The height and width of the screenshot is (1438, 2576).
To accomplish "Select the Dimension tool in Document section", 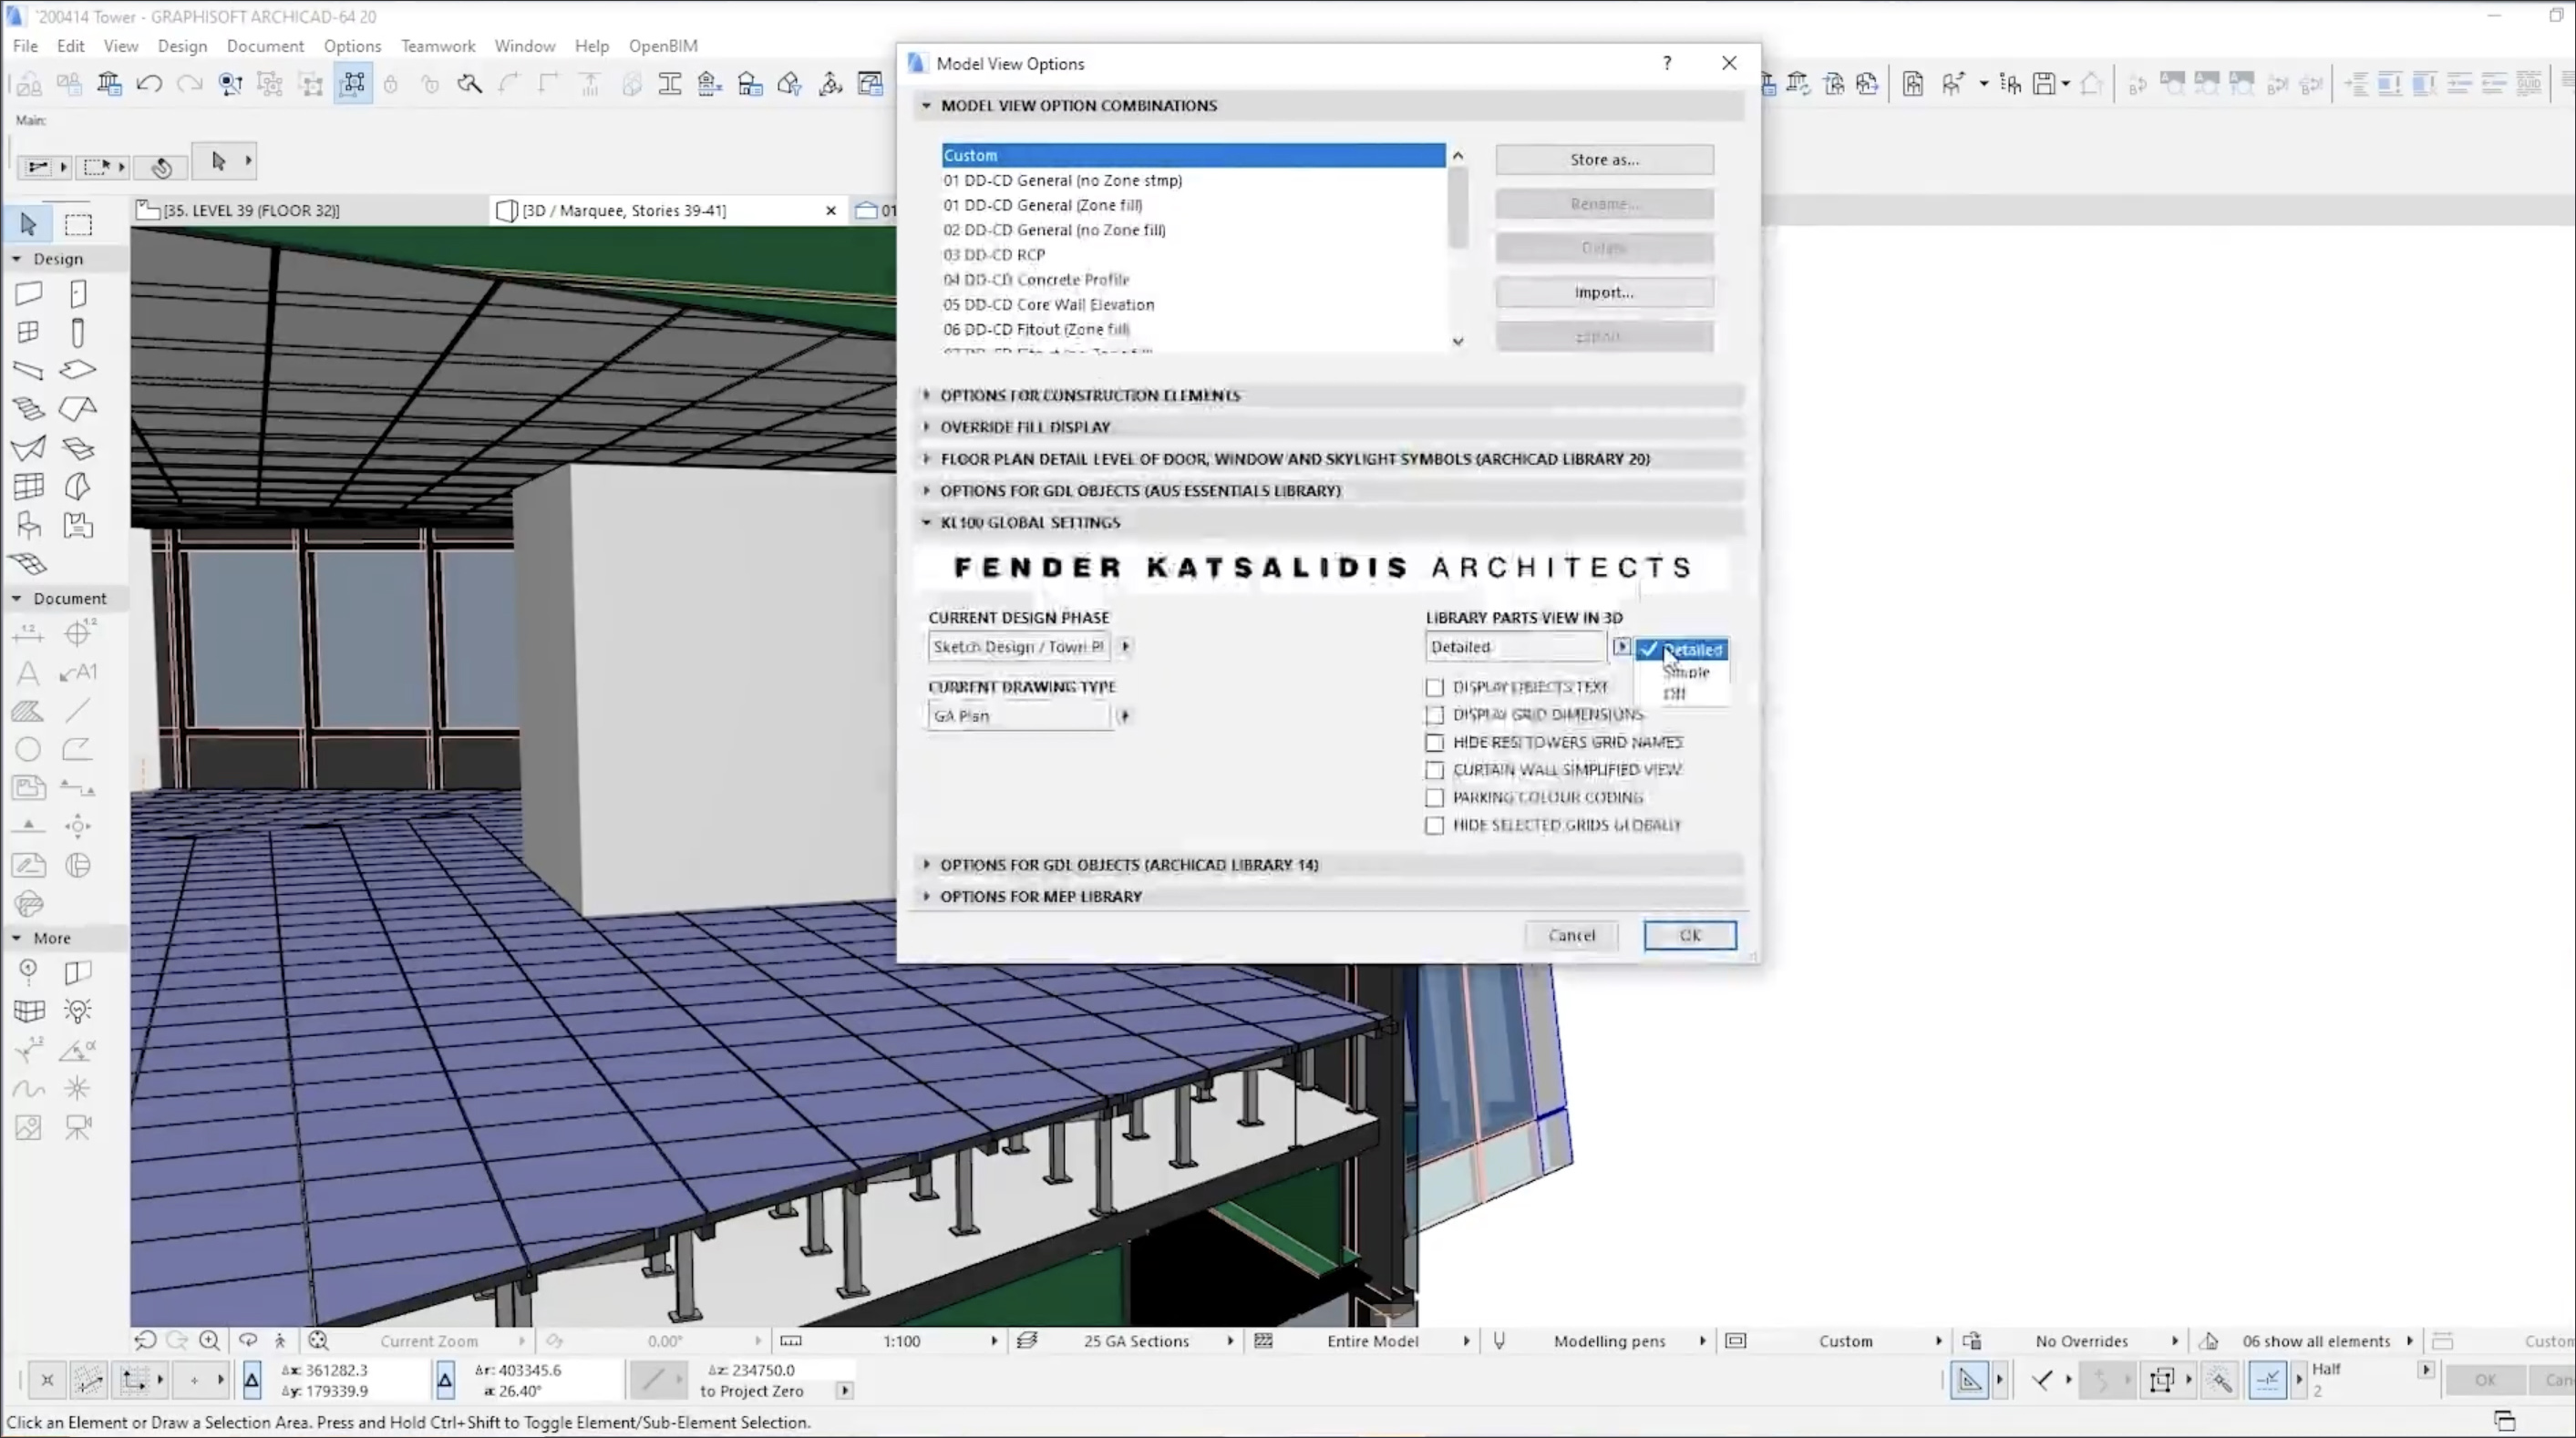I will (x=28, y=633).
